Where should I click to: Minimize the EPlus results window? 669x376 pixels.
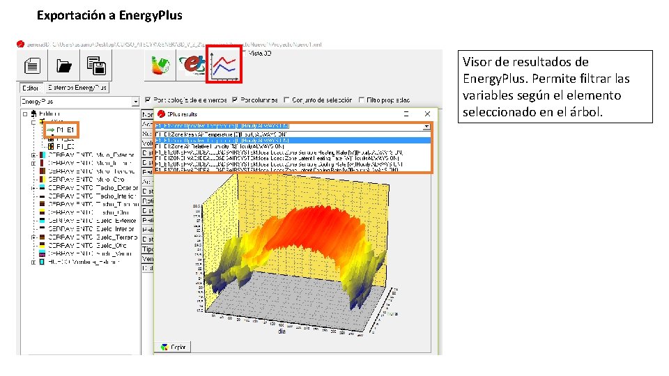pyautogui.click(x=406, y=113)
